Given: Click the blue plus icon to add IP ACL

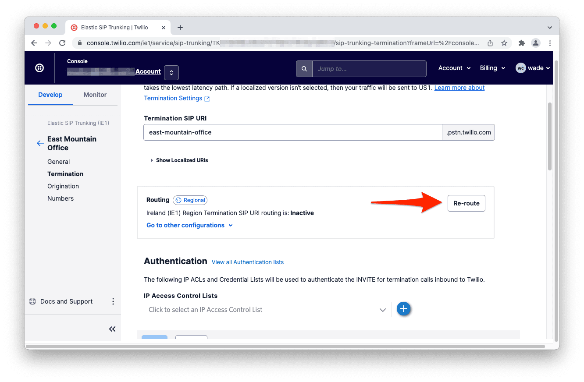Looking at the screenshot, I should (403, 309).
